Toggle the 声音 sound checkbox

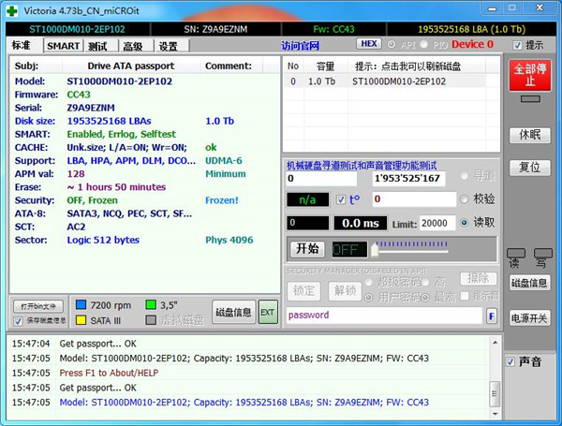point(510,361)
